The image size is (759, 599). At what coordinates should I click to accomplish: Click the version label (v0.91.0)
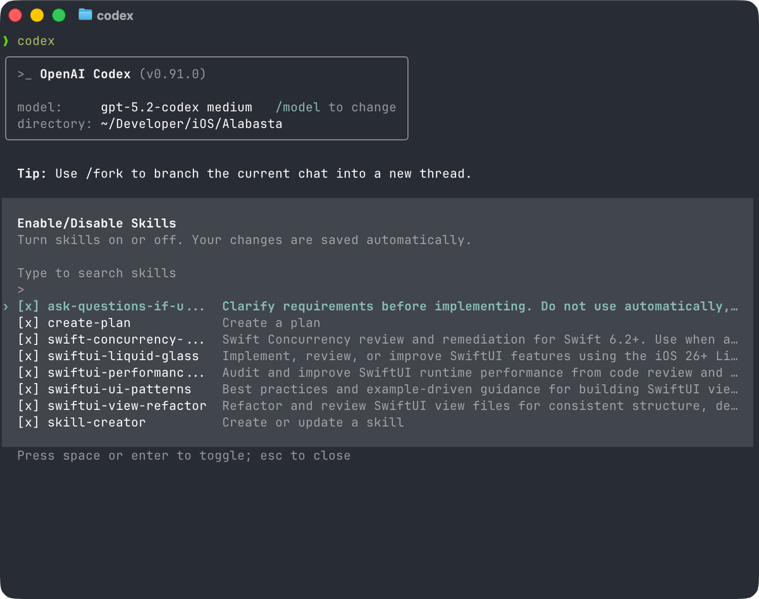[x=173, y=75]
